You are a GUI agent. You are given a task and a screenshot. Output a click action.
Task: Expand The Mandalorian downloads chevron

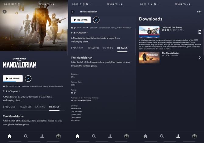(200, 58)
